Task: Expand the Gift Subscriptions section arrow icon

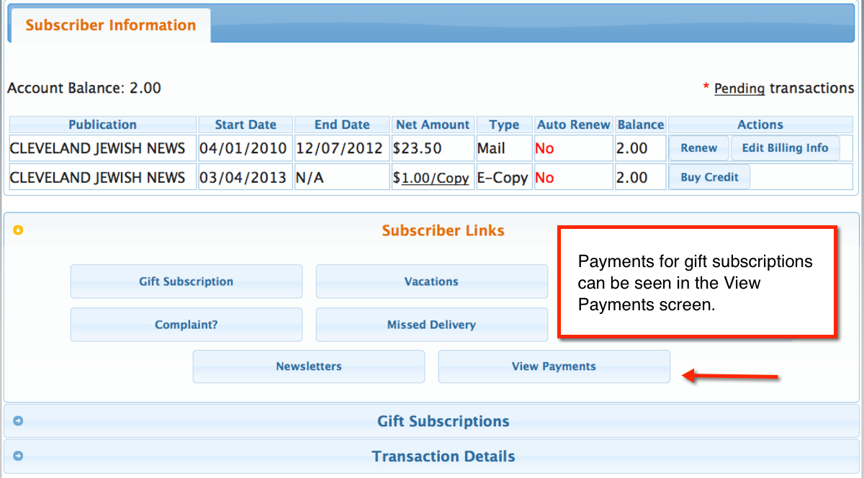Action: (x=19, y=421)
